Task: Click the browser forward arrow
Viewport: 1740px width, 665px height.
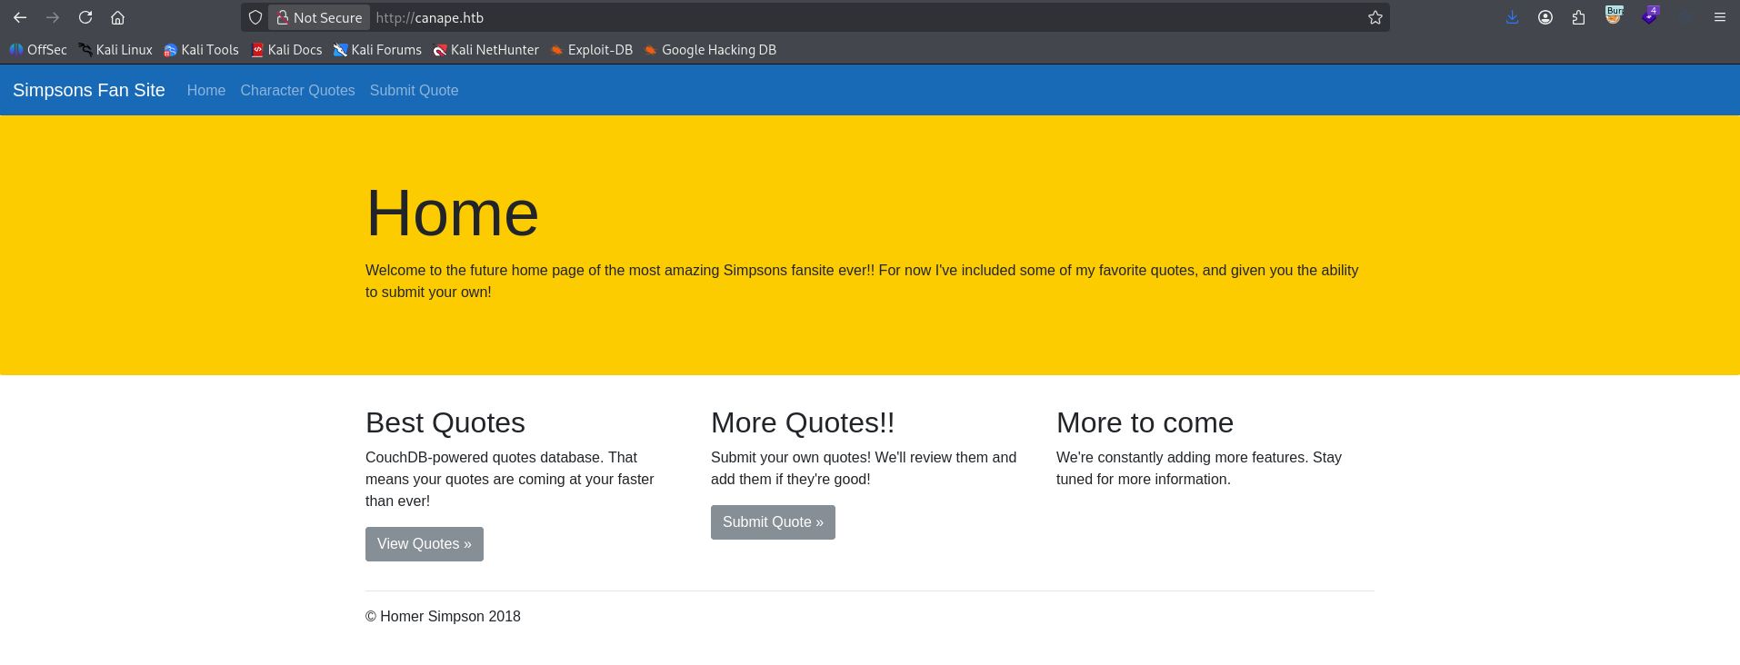Action: click(53, 17)
